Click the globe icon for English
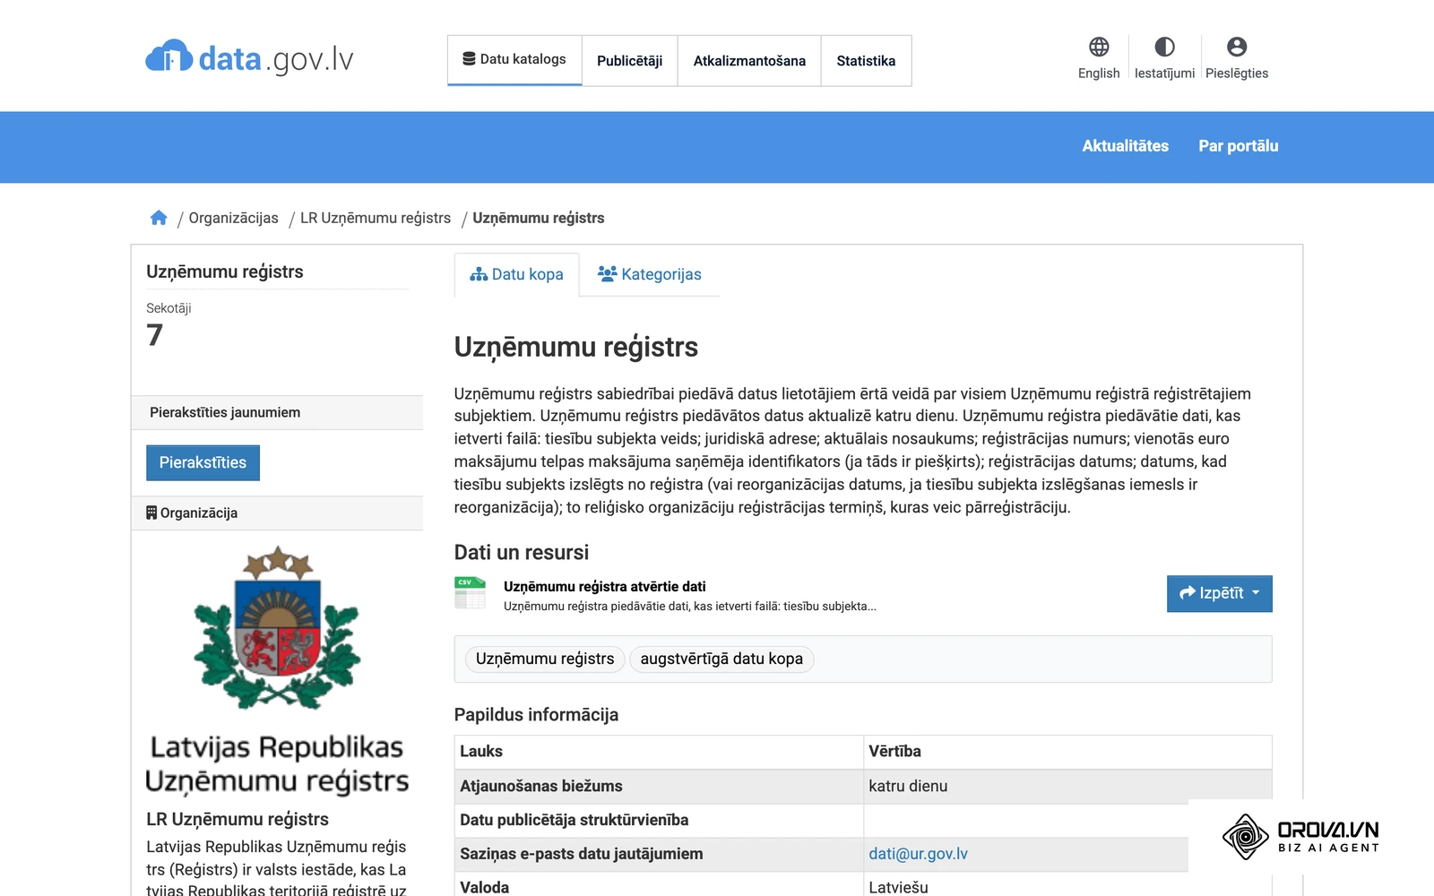1434x896 pixels. tap(1099, 47)
